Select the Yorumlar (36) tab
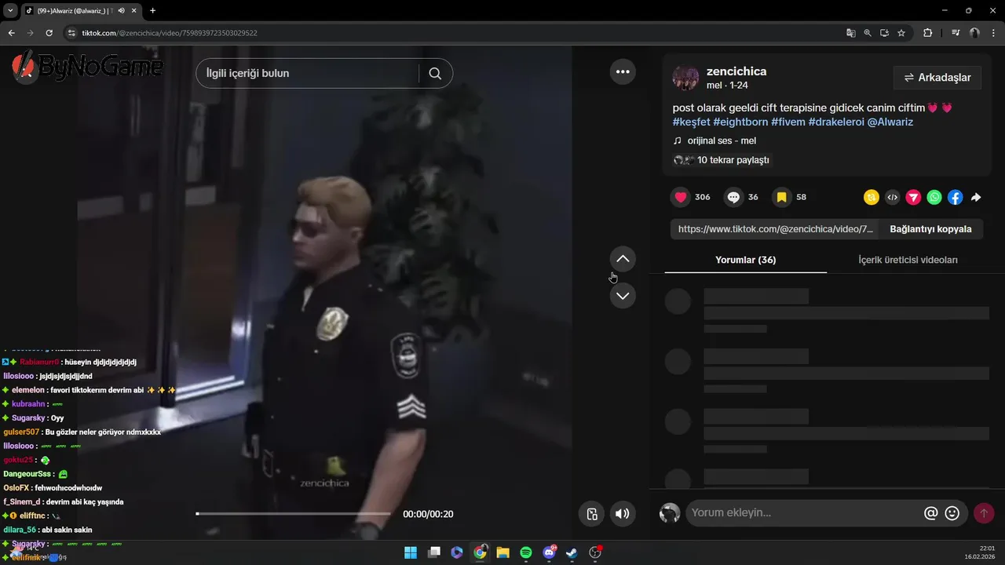The width and height of the screenshot is (1005, 565). click(x=745, y=260)
